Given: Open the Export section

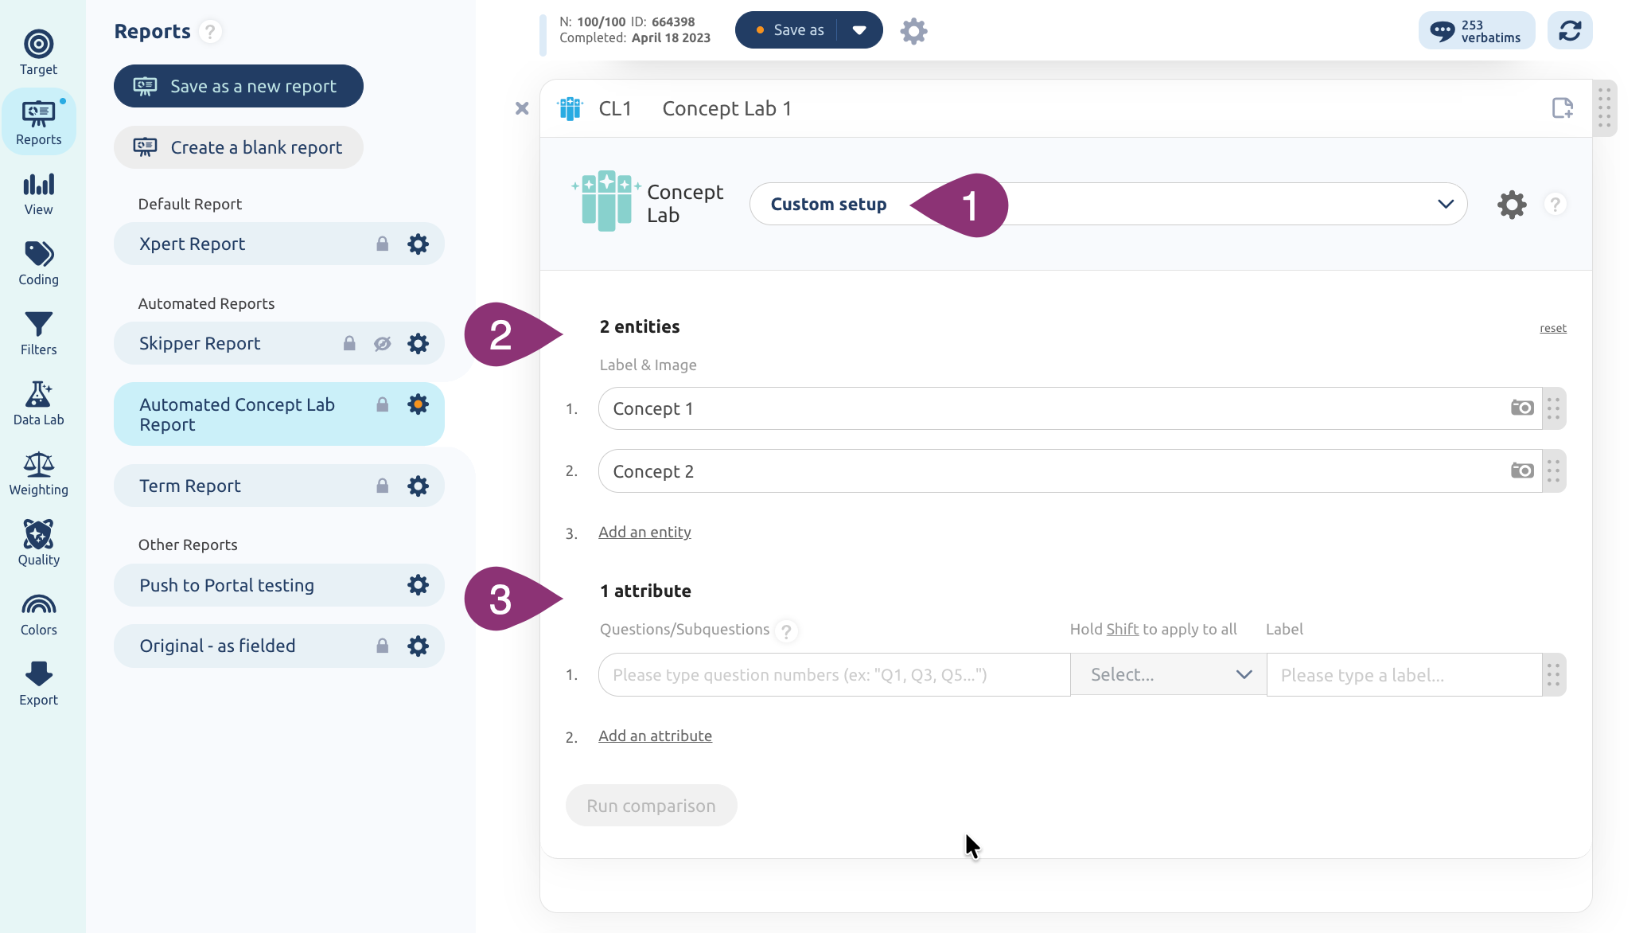Looking at the screenshot, I should click(x=38, y=684).
